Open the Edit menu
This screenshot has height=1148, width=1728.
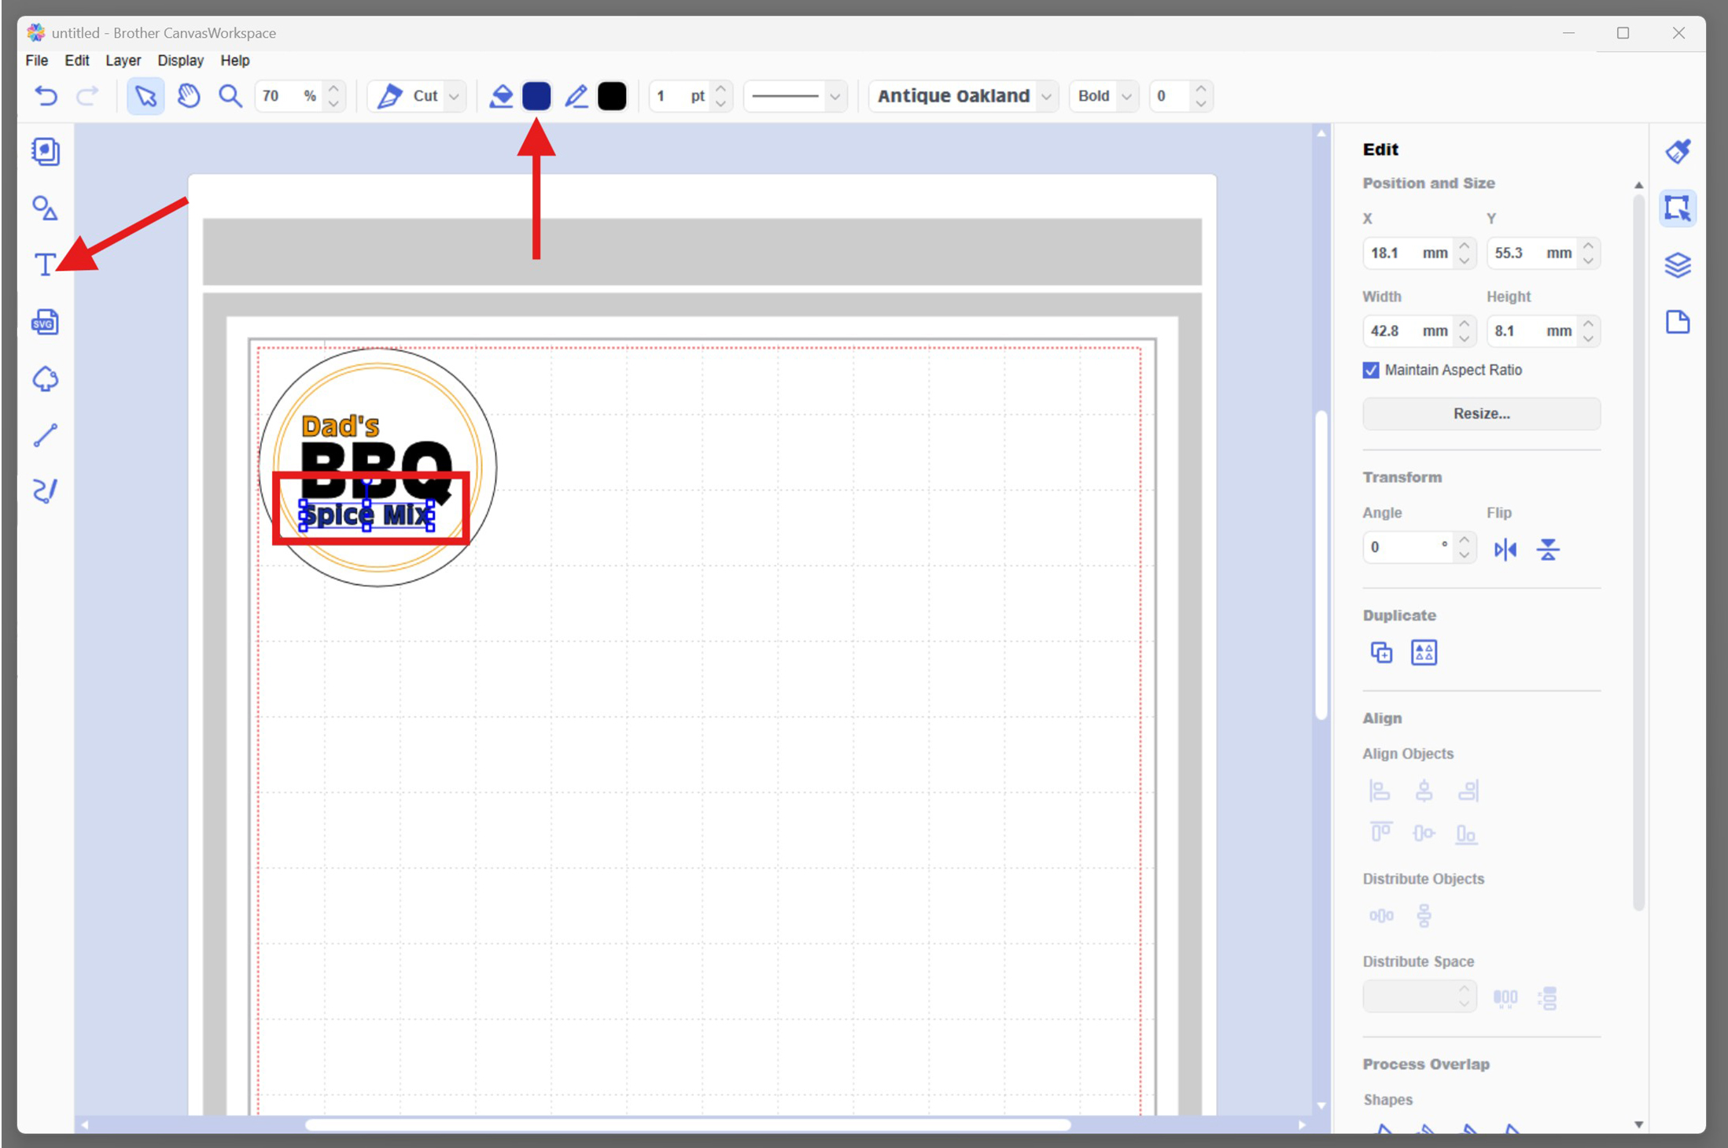click(x=76, y=61)
